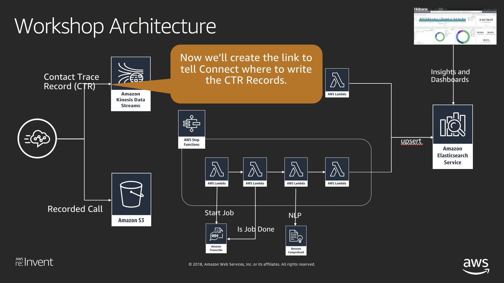504x283 pixels.
Task: Click the "Recorded Call" label
Action: pos(75,209)
